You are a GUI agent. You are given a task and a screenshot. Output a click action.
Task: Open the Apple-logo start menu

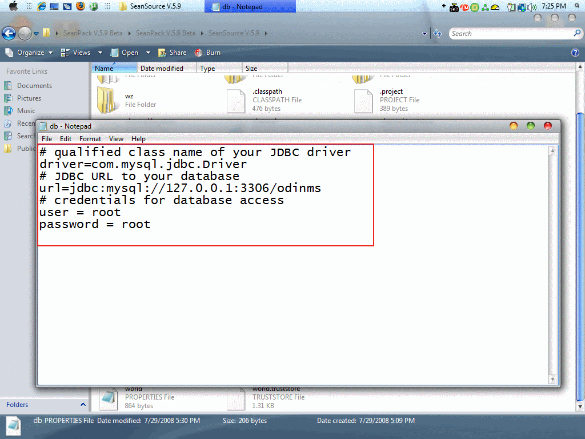coord(14,6)
